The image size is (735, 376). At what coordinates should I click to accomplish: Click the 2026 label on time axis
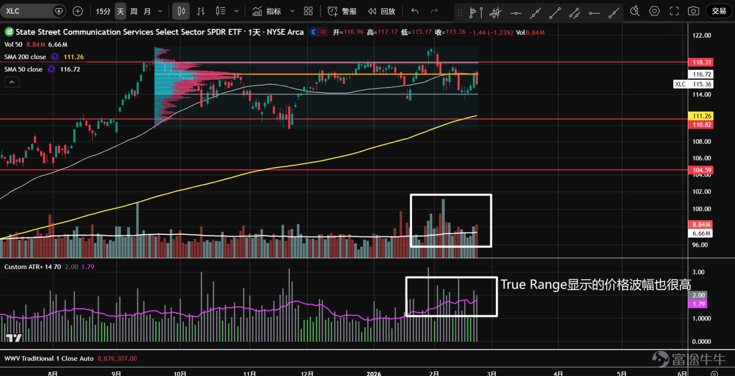[x=374, y=373]
